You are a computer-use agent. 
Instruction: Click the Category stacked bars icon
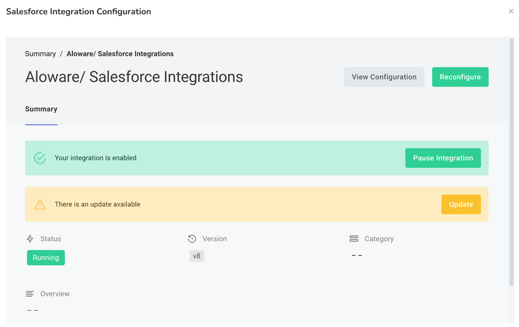point(354,239)
